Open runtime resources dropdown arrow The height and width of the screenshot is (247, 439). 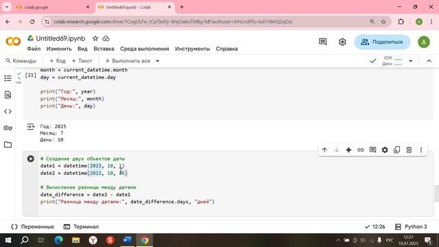tap(411, 61)
